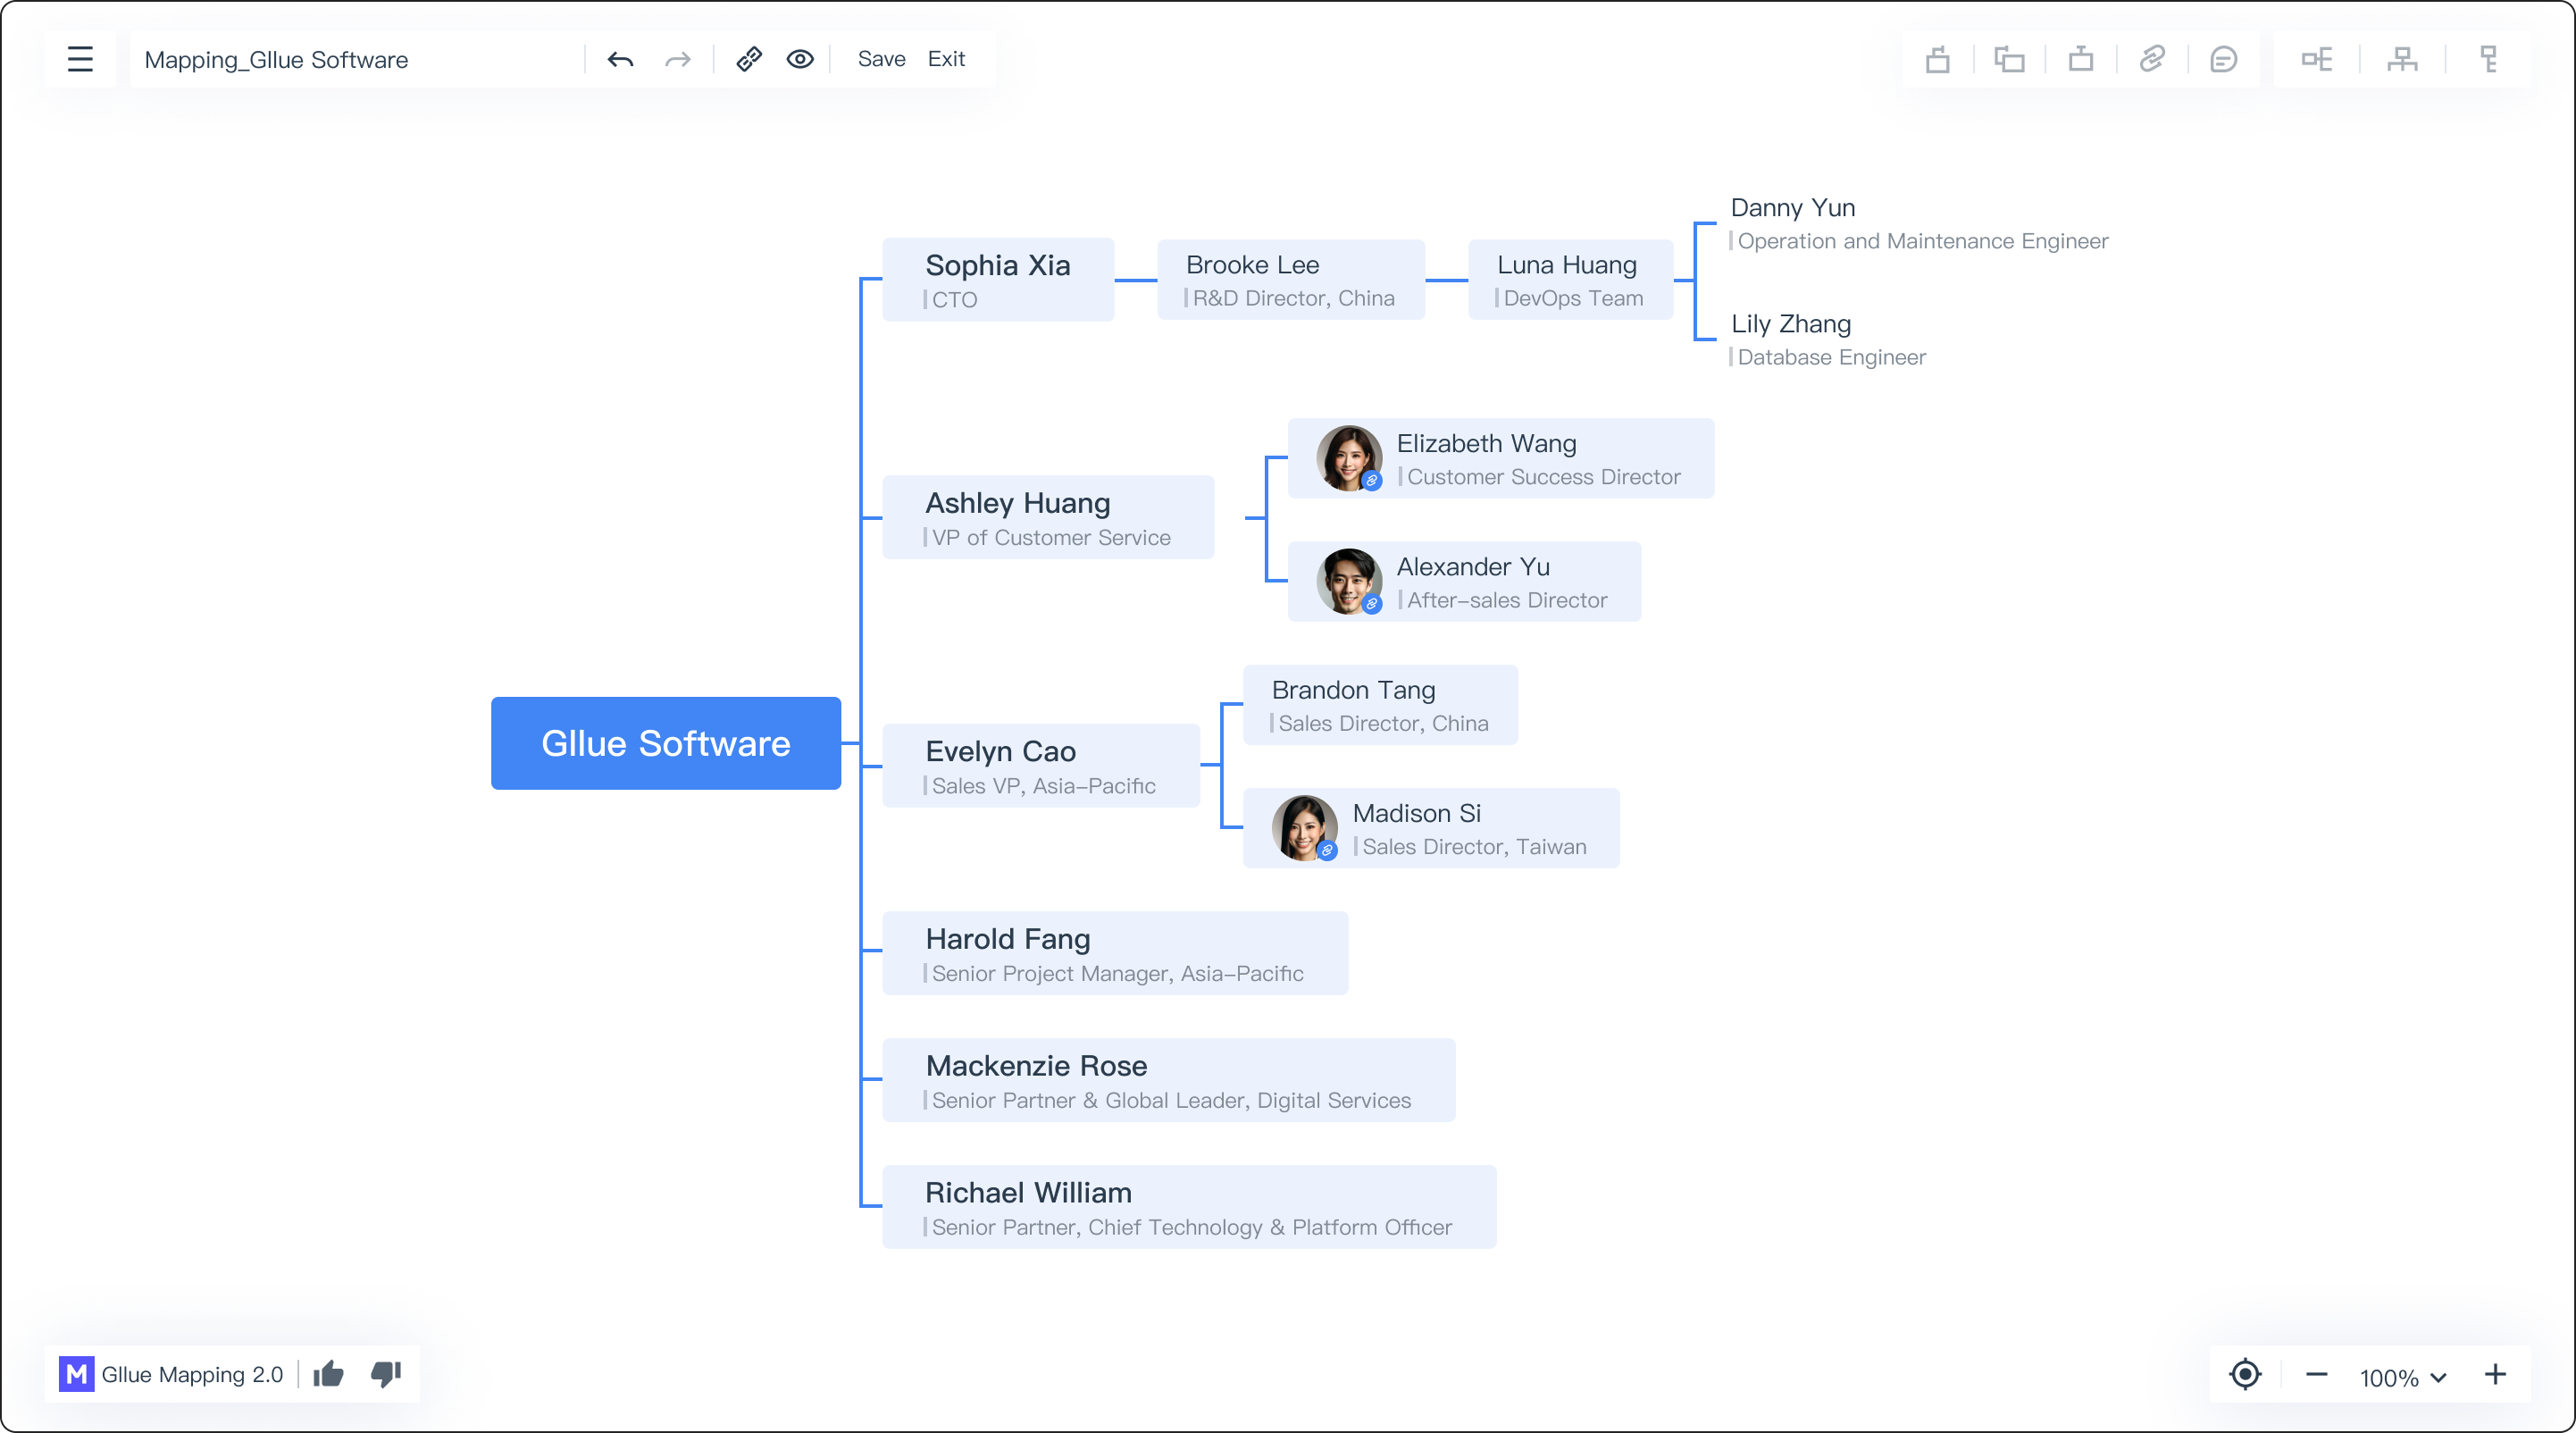The height and width of the screenshot is (1433, 2576).
Task: Click the Save button
Action: tap(881, 59)
